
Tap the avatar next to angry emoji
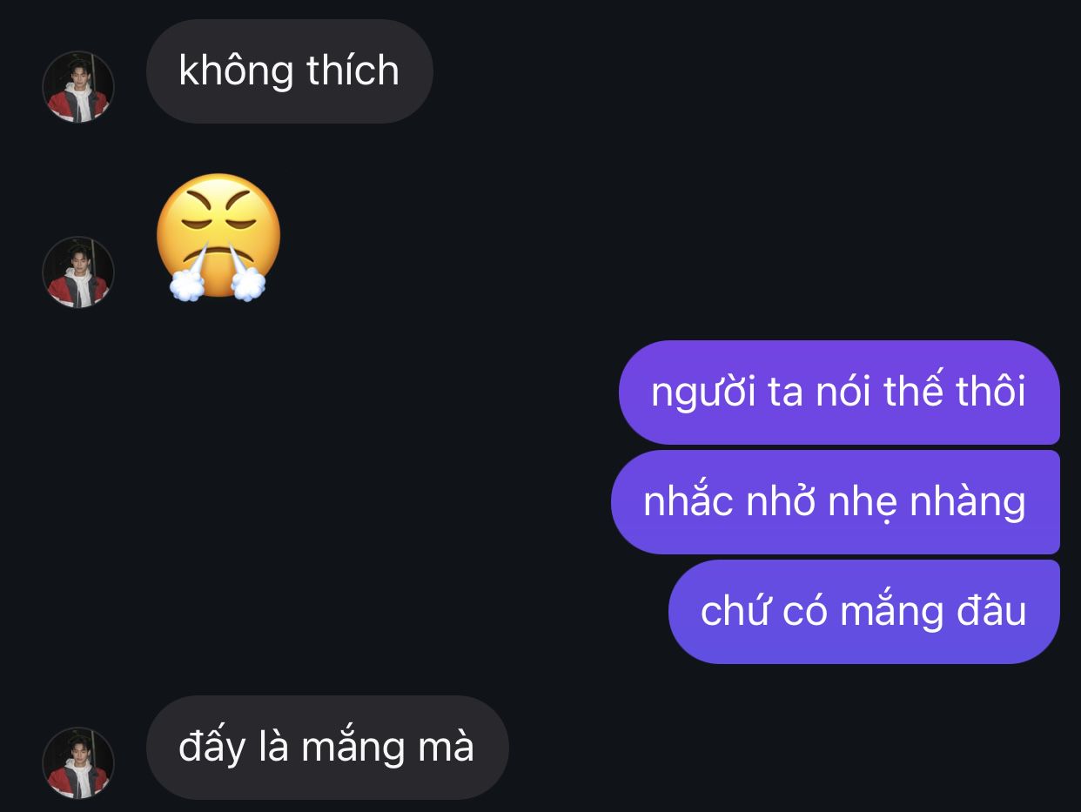click(78, 272)
